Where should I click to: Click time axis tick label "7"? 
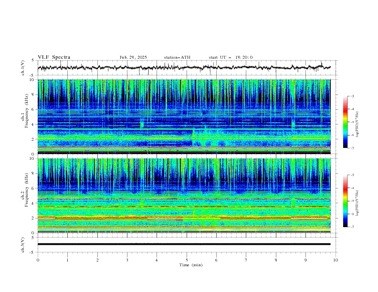coord(246,260)
